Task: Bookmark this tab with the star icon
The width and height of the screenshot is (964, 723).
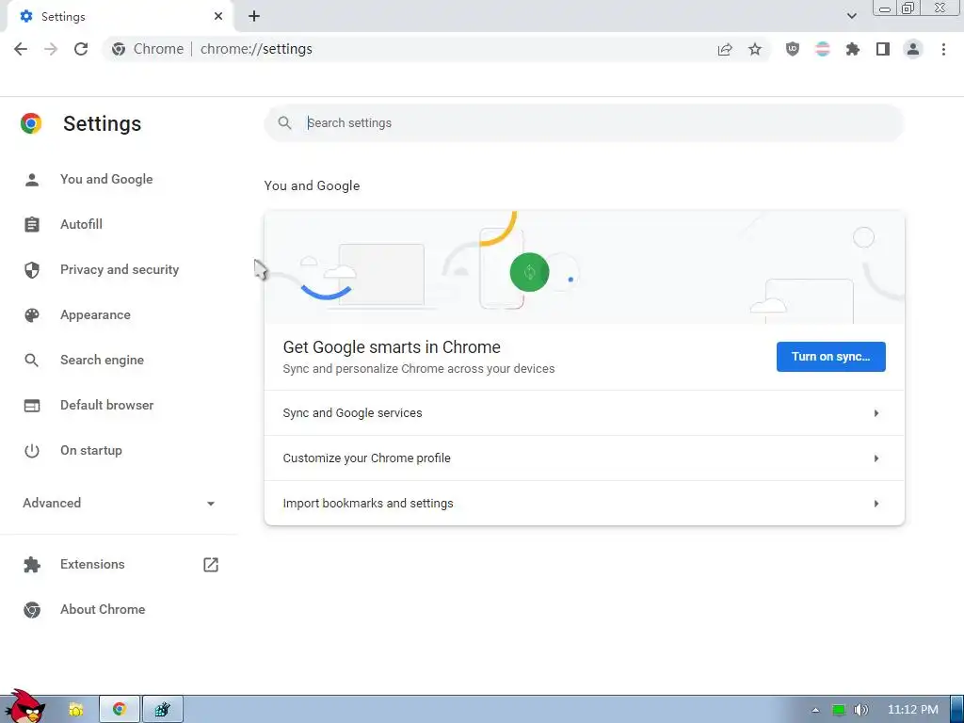Action: (x=755, y=49)
